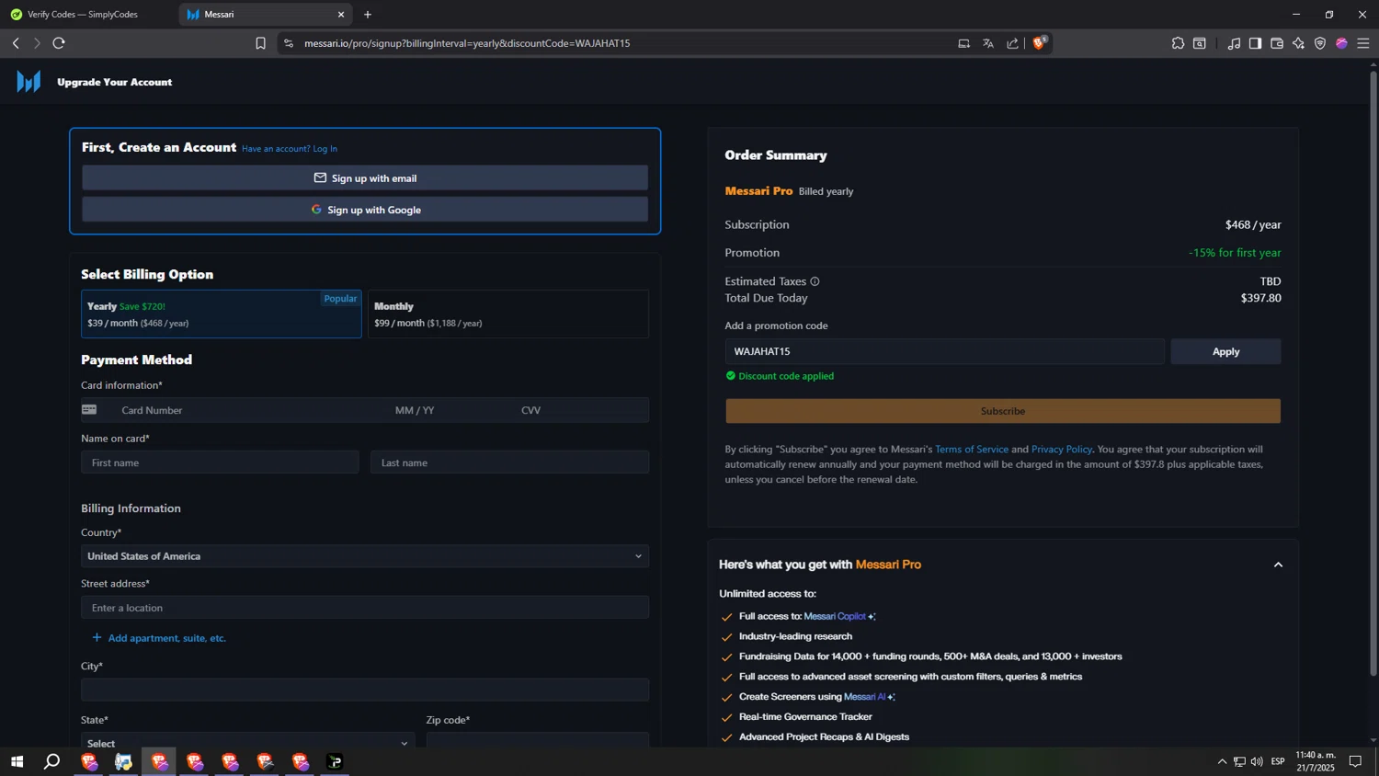
Task: Click the Subscribe button
Action: click(x=1003, y=411)
